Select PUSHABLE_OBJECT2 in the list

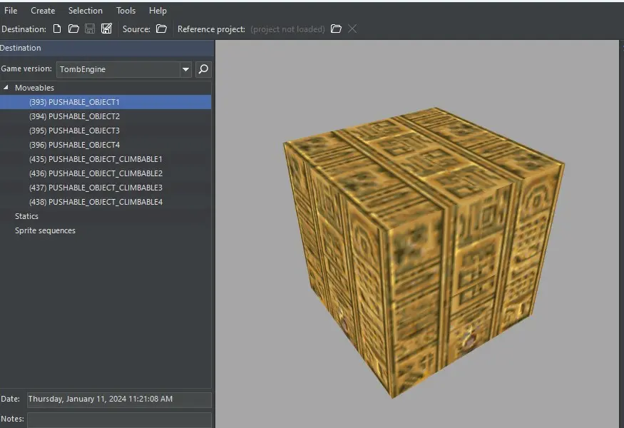(x=74, y=116)
